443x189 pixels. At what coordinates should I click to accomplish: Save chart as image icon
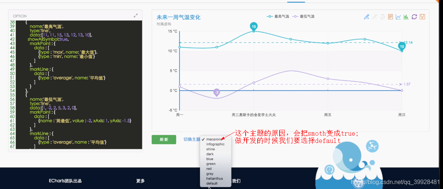click(422, 17)
